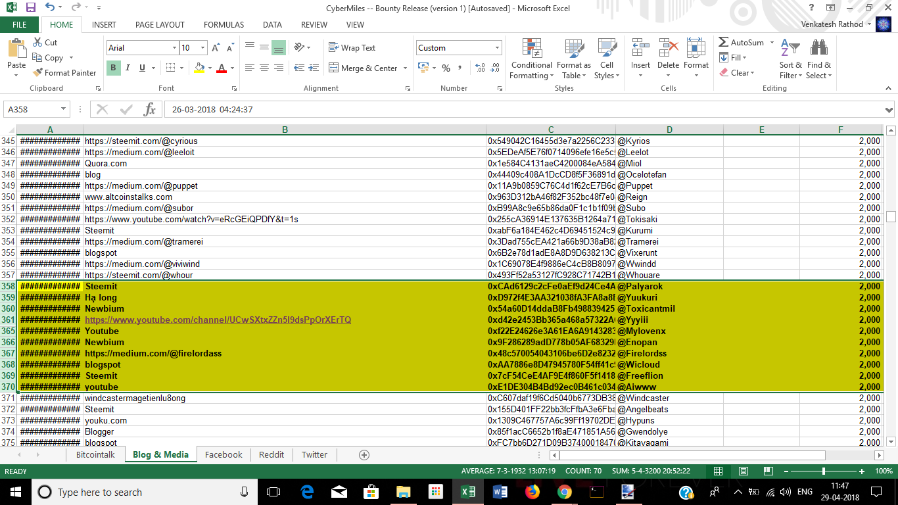Open Cell Styles gallery
Viewport: 898px width, 505px height.
pos(607,59)
